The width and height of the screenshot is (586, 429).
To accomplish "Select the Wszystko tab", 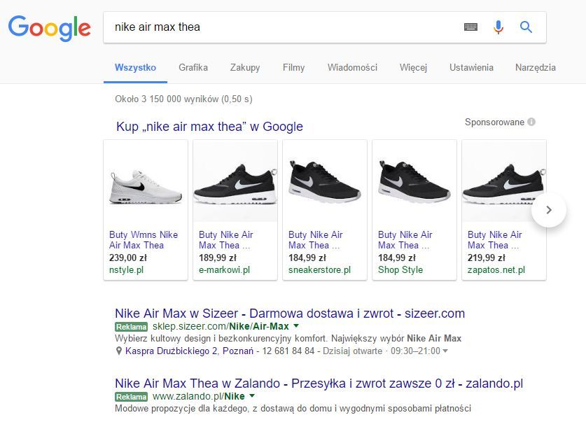I will point(135,68).
